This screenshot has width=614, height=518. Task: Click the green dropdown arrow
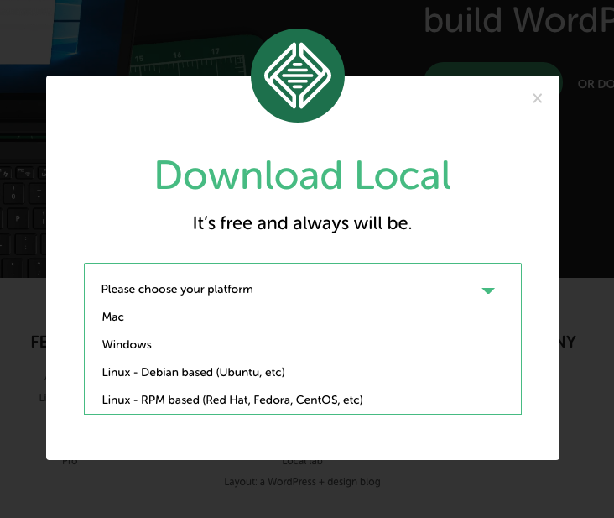[x=488, y=290]
